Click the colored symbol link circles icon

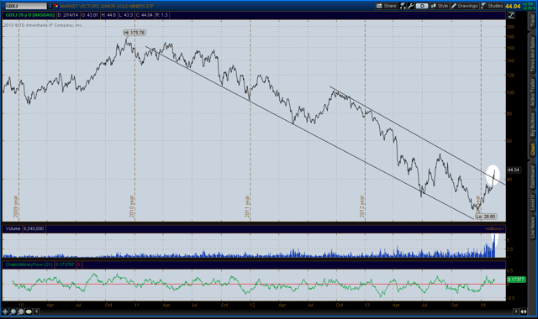coord(56,6)
